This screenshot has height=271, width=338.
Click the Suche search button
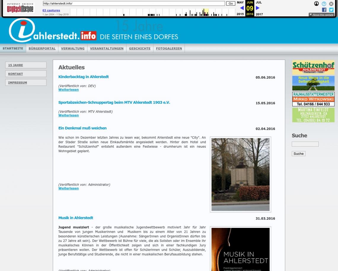(x=298, y=154)
